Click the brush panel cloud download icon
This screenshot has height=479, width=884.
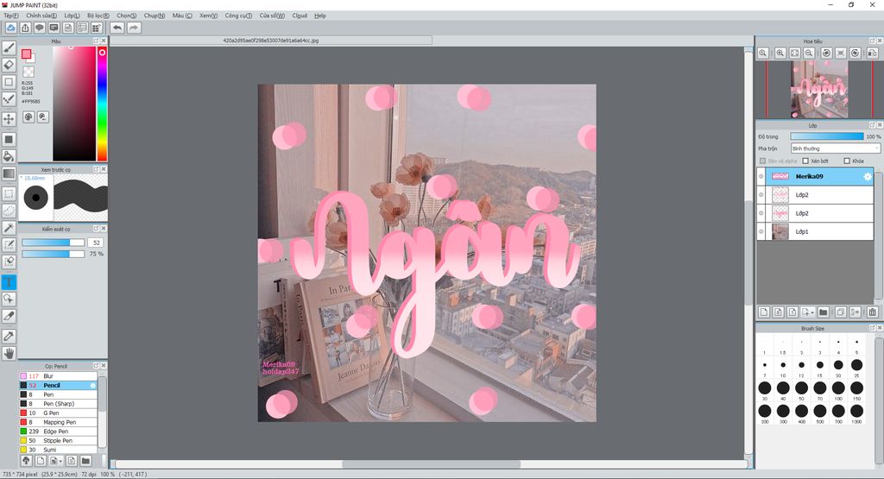click(x=26, y=461)
